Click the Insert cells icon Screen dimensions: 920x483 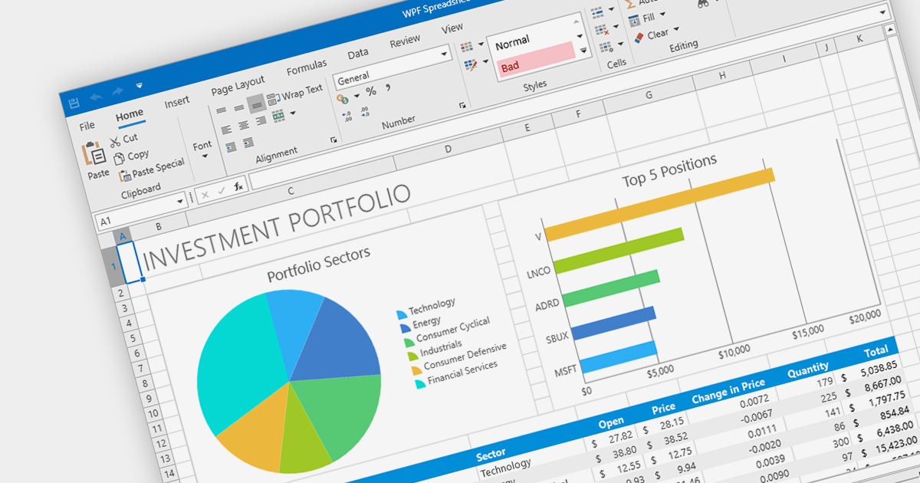(596, 12)
